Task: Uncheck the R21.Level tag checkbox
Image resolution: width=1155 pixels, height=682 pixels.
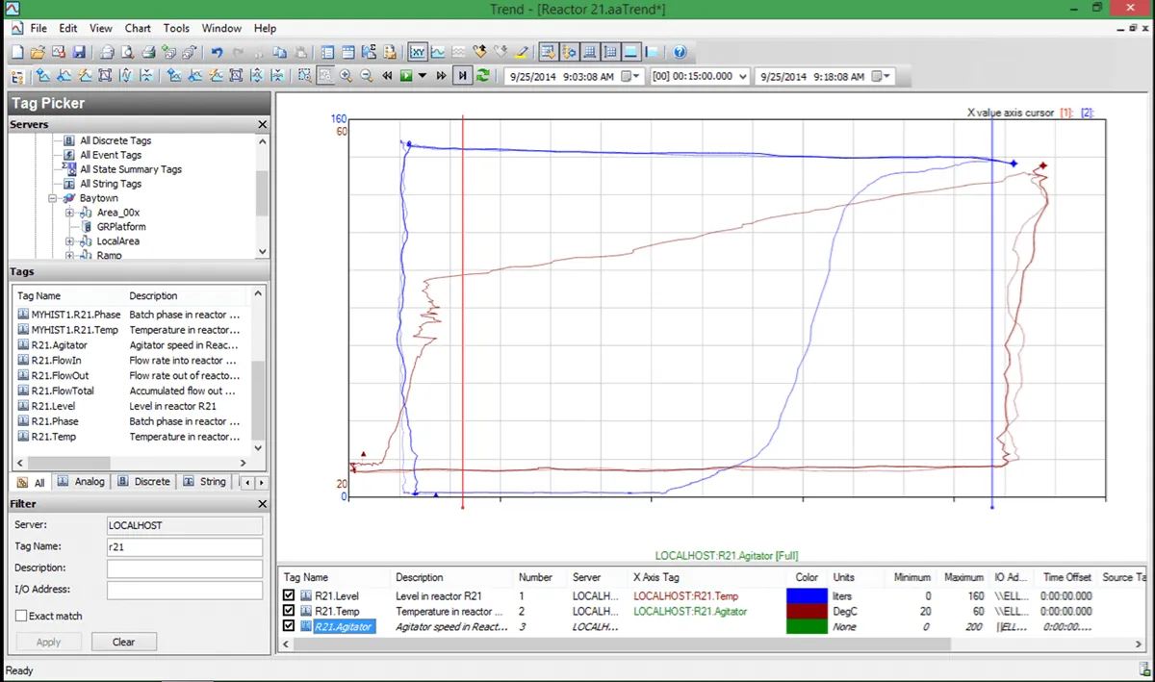Action: point(290,596)
